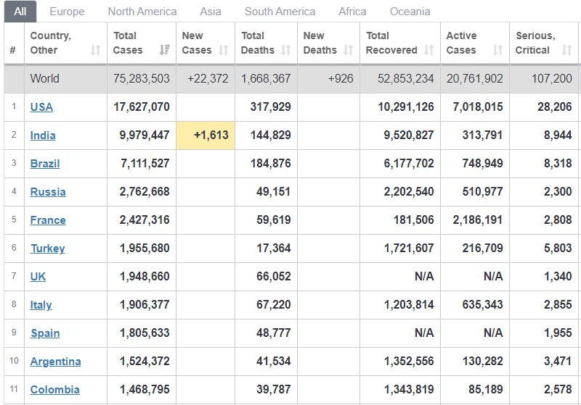Click the Total Recovered header text
The height and width of the screenshot is (405, 581).
tap(391, 43)
